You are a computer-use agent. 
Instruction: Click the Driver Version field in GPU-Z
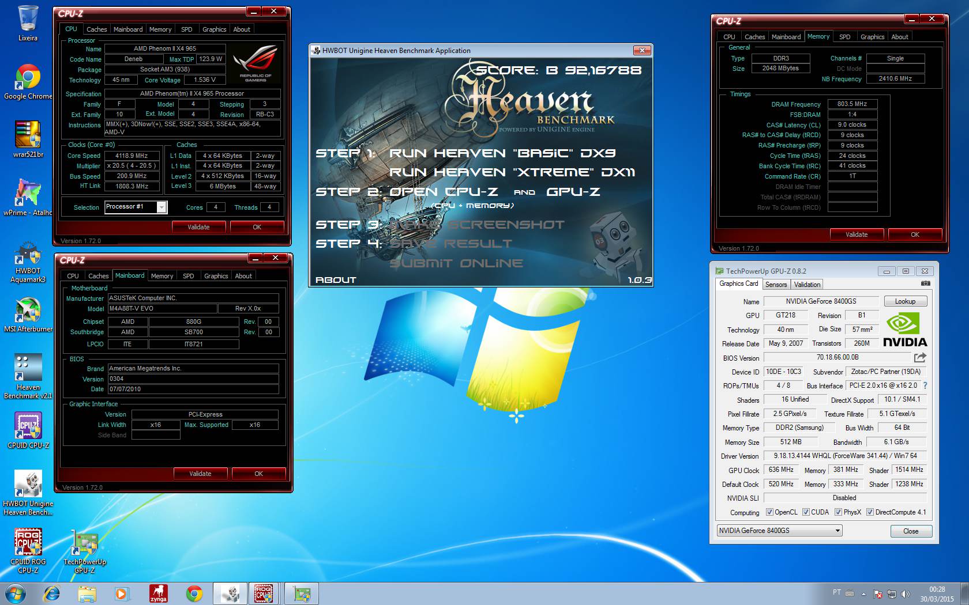[x=845, y=456]
